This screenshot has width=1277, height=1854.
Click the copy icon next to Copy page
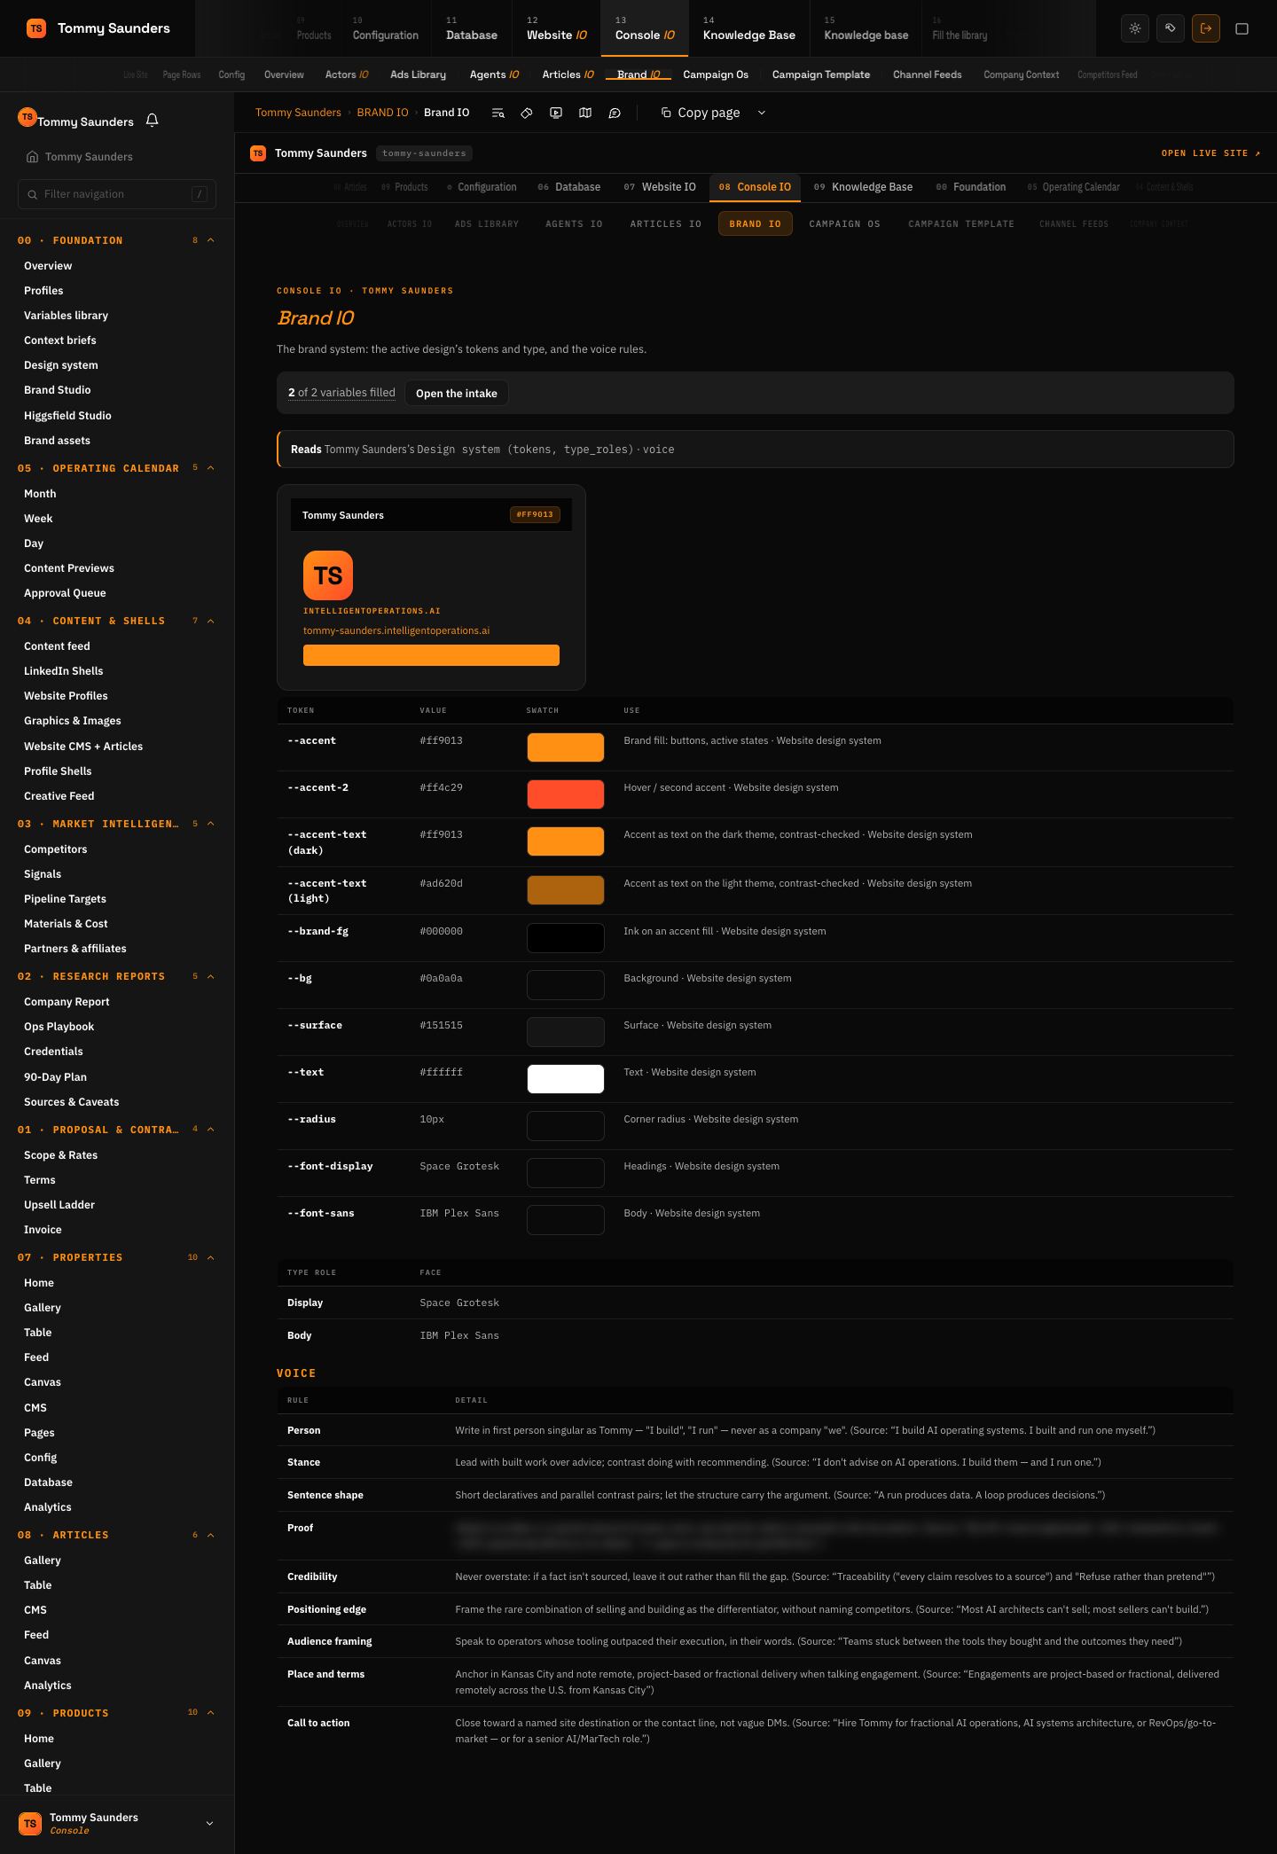pyautogui.click(x=666, y=113)
